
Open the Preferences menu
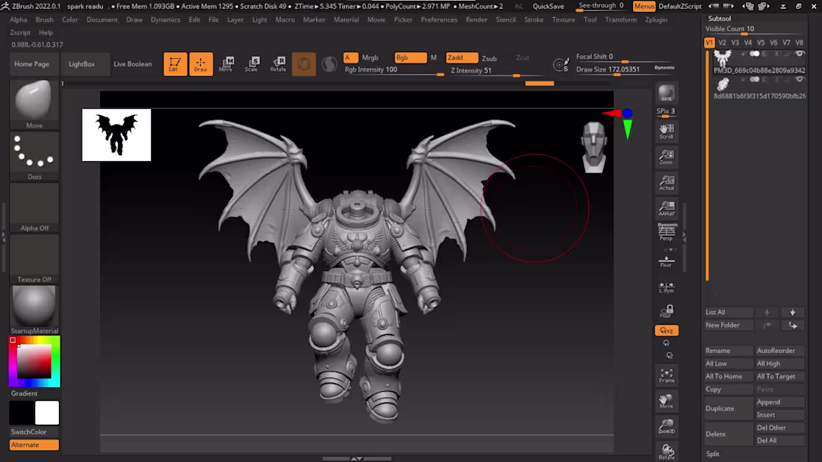(439, 19)
